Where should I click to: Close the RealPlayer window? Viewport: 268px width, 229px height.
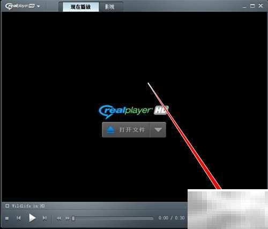pyautogui.click(x=260, y=6)
